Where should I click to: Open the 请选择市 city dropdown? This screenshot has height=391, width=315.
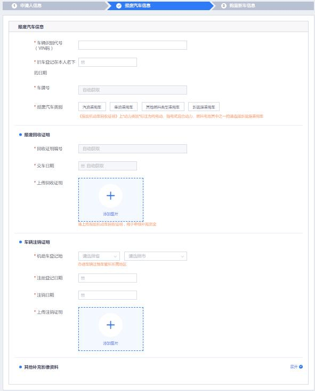click(156, 256)
